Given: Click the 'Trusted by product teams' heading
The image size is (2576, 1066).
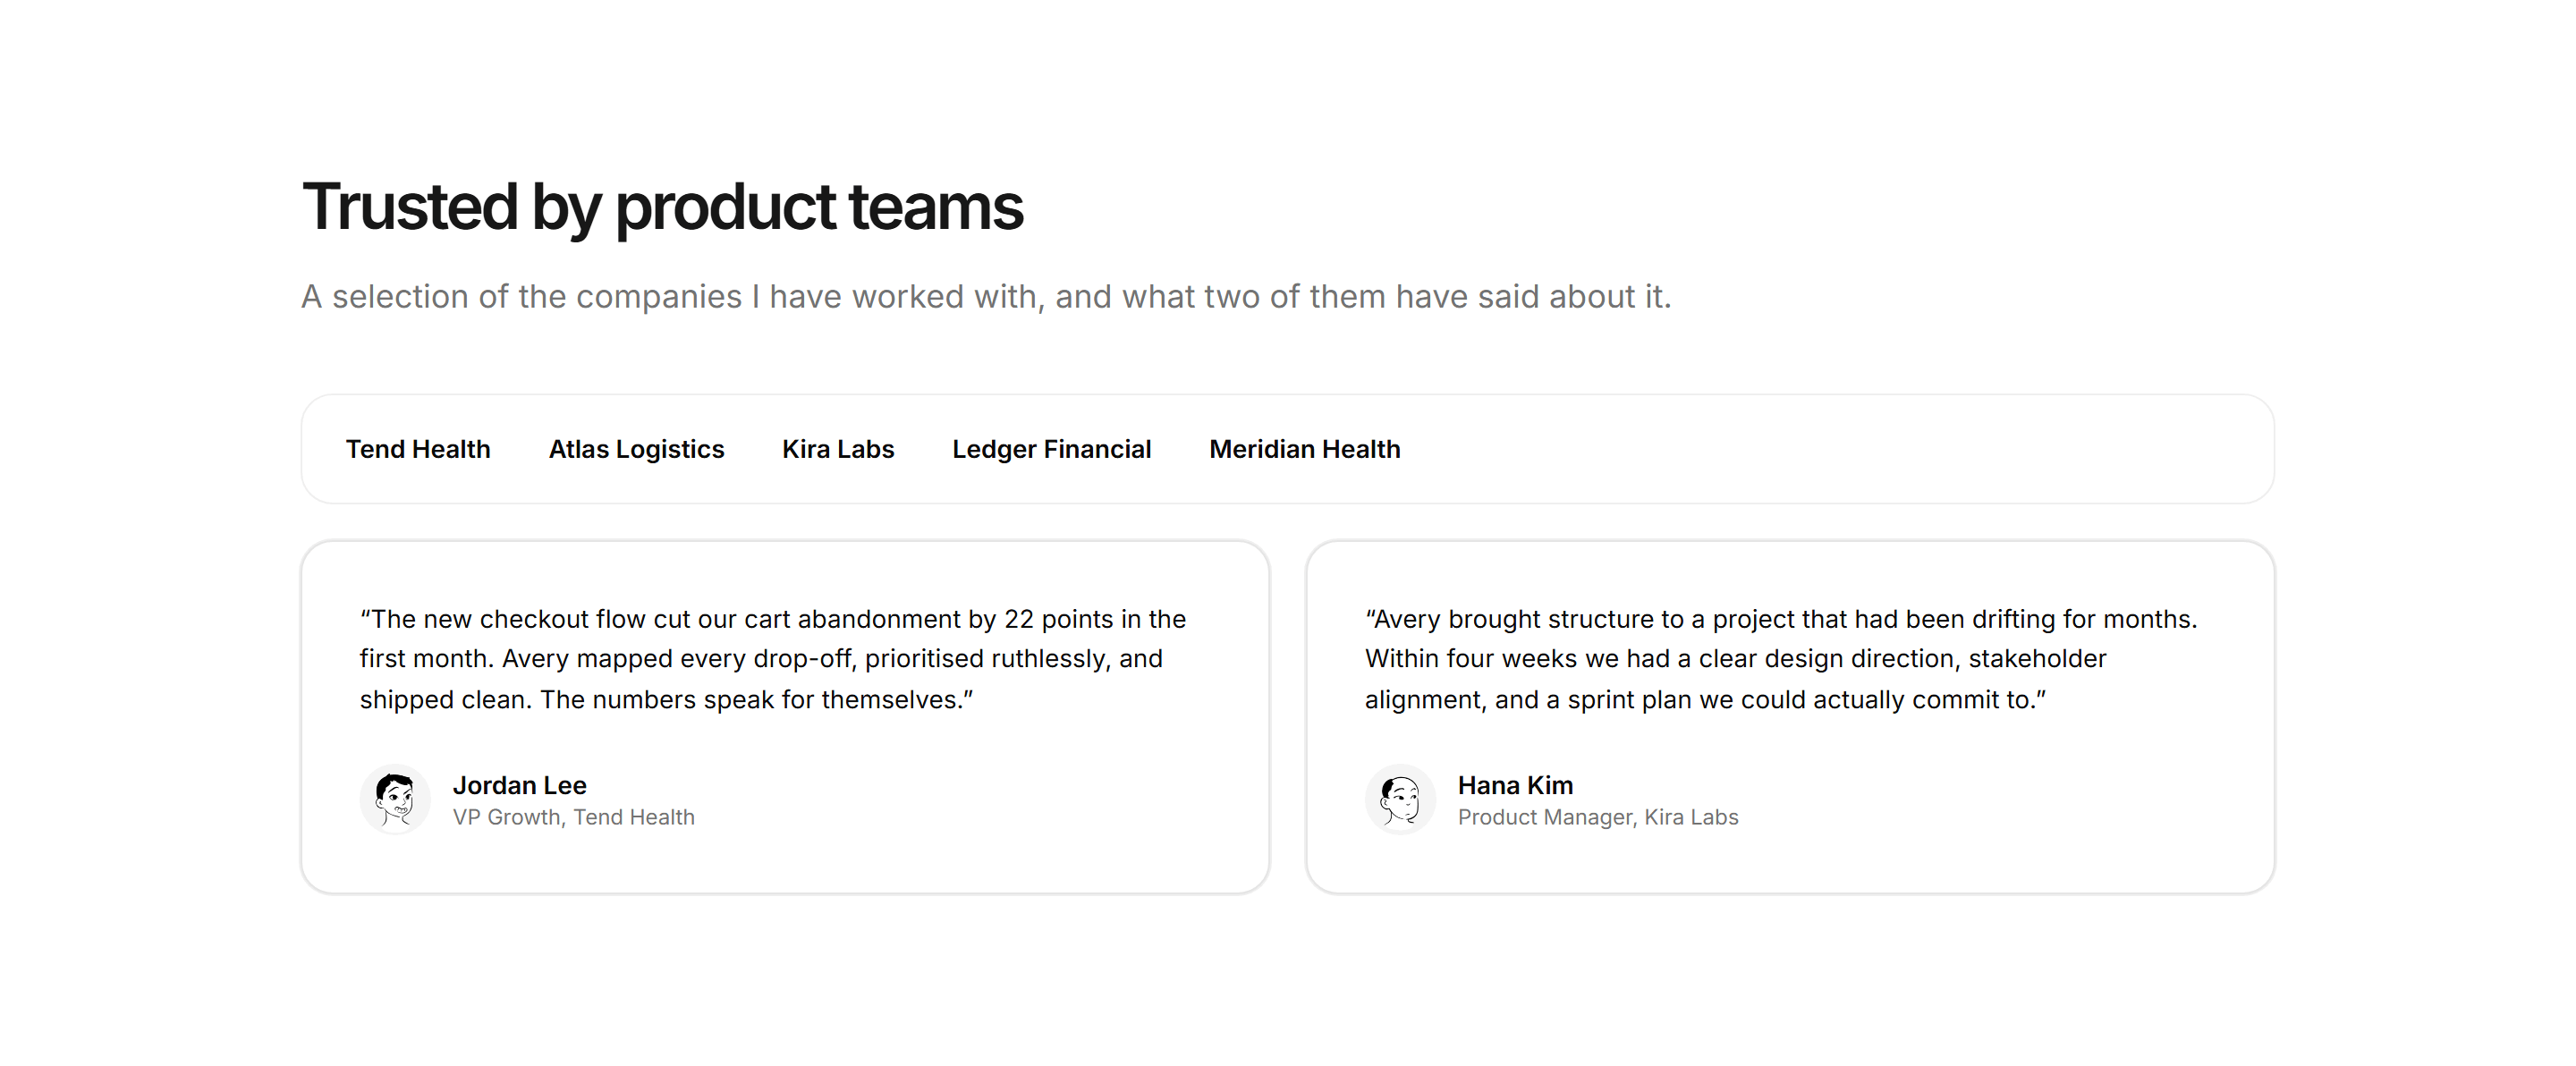Looking at the screenshot, I should coord(663,207).
